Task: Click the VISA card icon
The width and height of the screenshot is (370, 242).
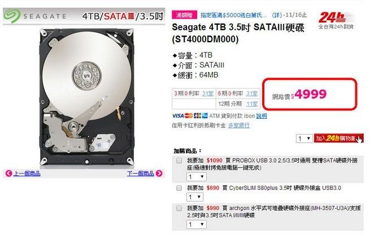Action: (x=178, y=116)
